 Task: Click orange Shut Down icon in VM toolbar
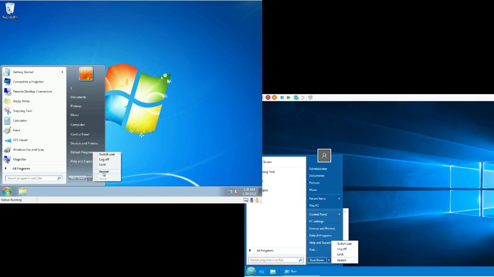pos(274,98)
